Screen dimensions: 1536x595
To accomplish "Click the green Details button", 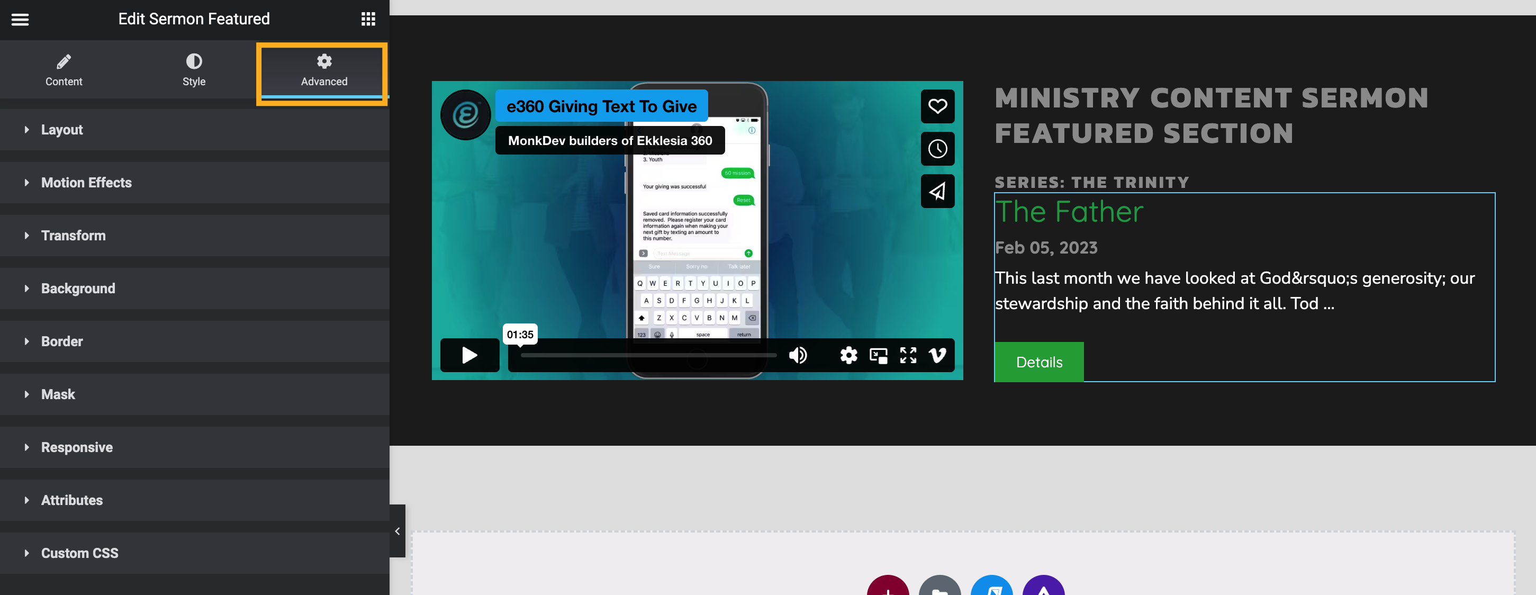I will (x=1038, y=362).
